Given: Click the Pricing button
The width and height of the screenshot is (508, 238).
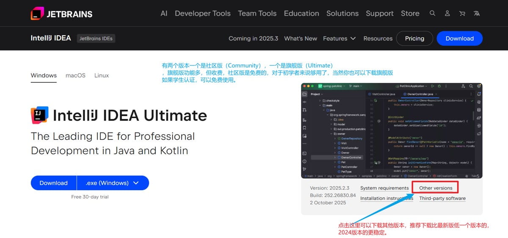Looking at the screenshot, I should 414,39.
